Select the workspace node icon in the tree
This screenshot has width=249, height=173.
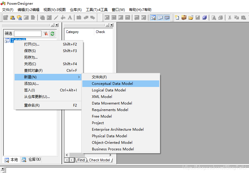pos(7,40)
